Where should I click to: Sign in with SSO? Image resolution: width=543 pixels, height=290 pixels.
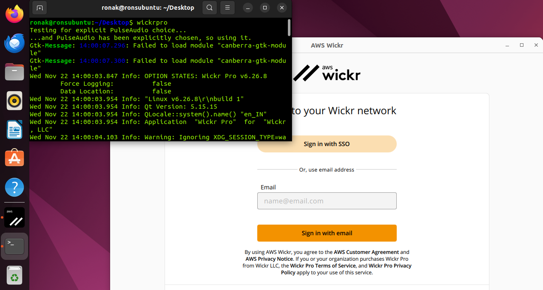coord(327,144)
